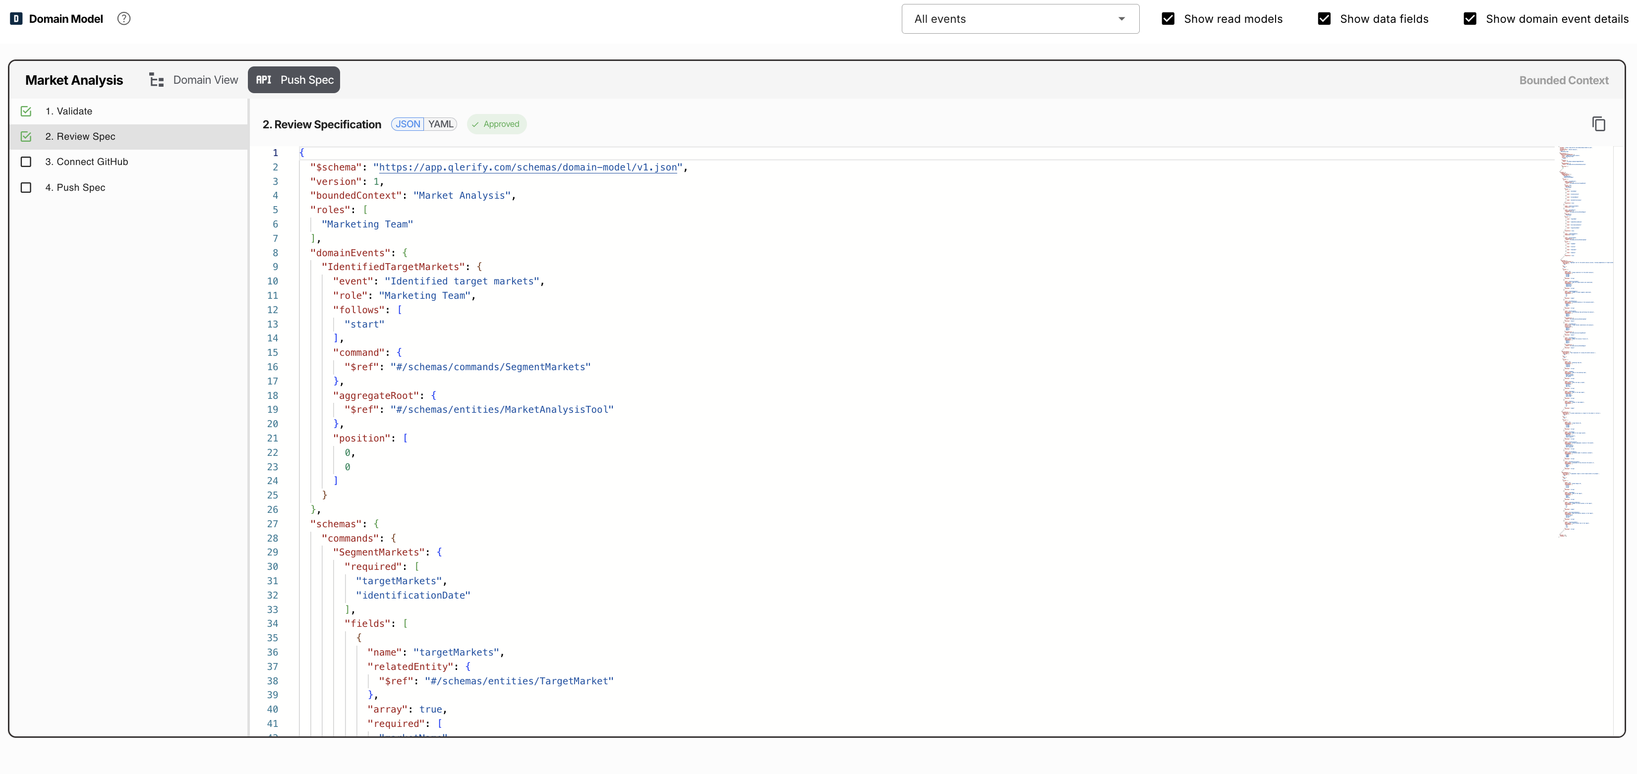Go to step 1. Validate
Viewport: 1637px width, 774px height.
click(128, 111)
